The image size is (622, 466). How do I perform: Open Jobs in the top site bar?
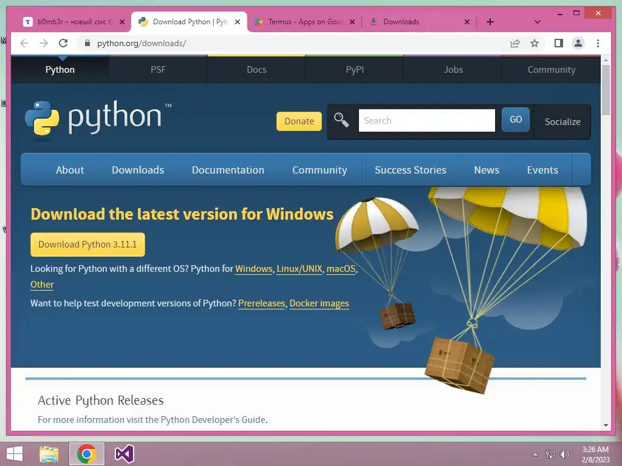point(453,70)
